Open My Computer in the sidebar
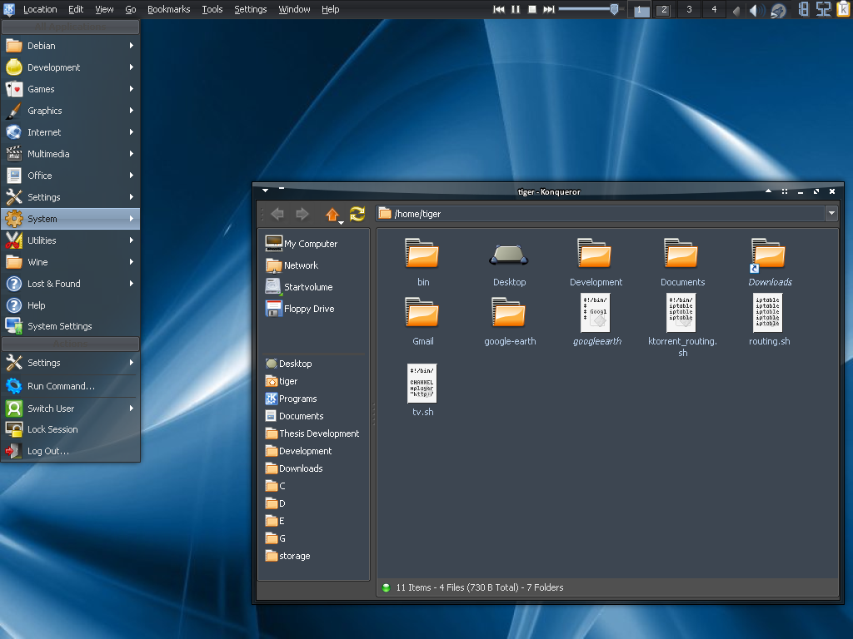Screen dimensions: 853x639 [x=302, y=244]
